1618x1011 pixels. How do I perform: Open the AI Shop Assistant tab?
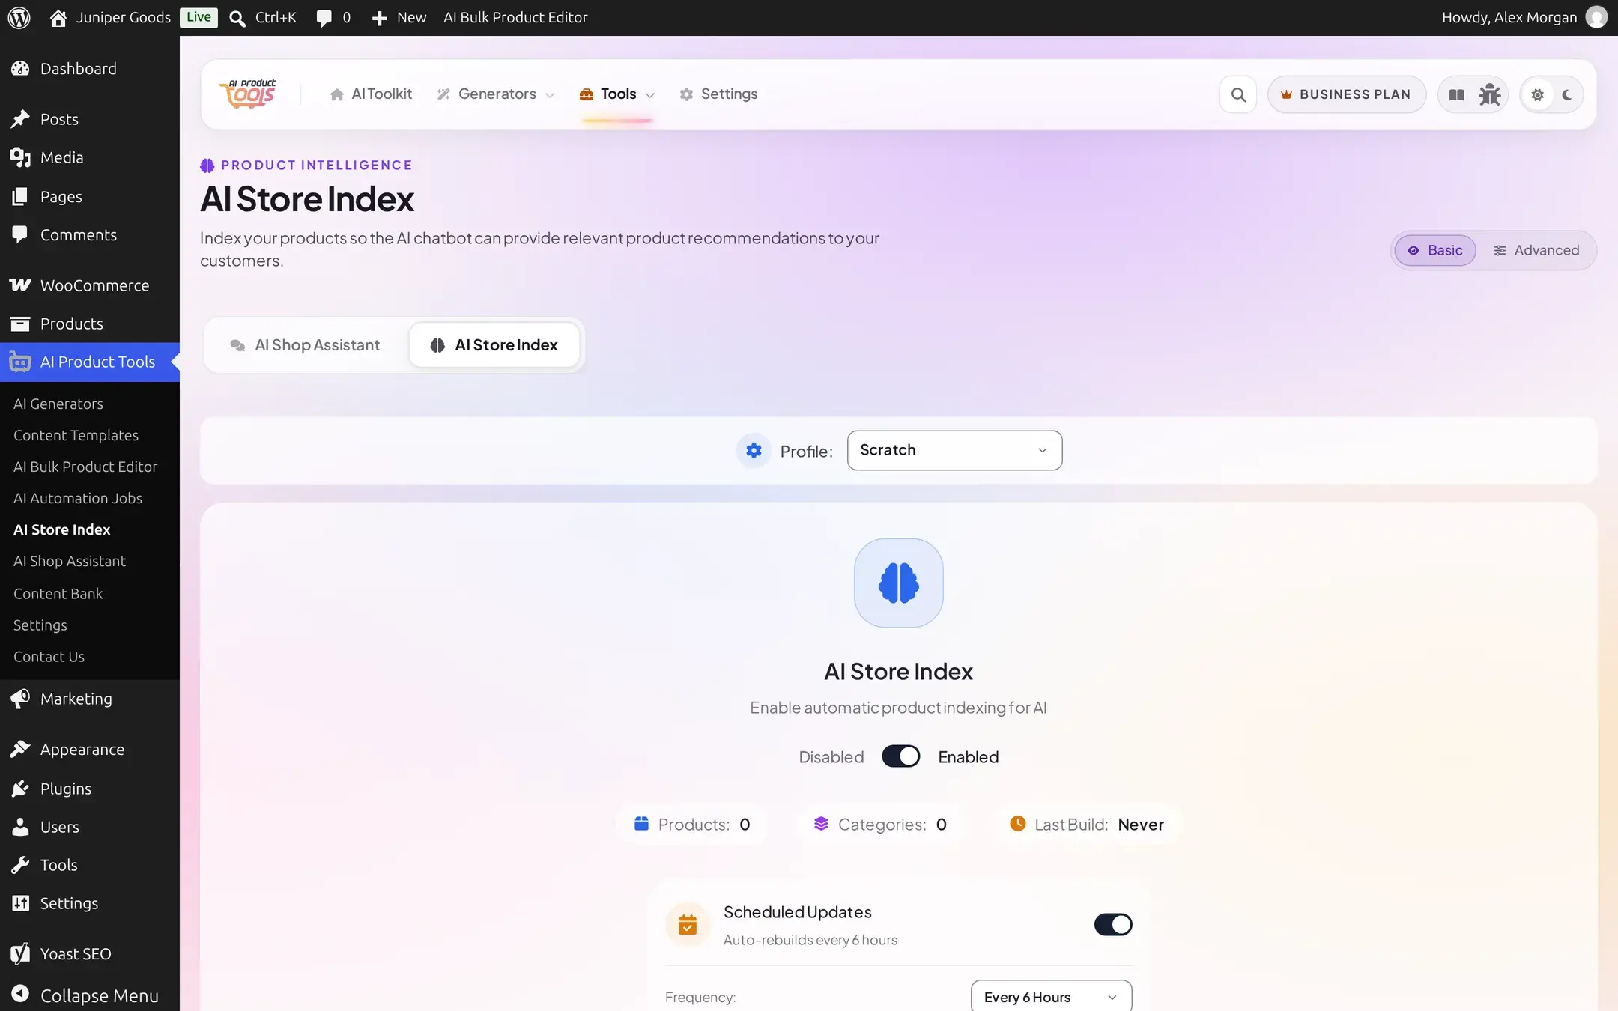click(x=306, y=344)
